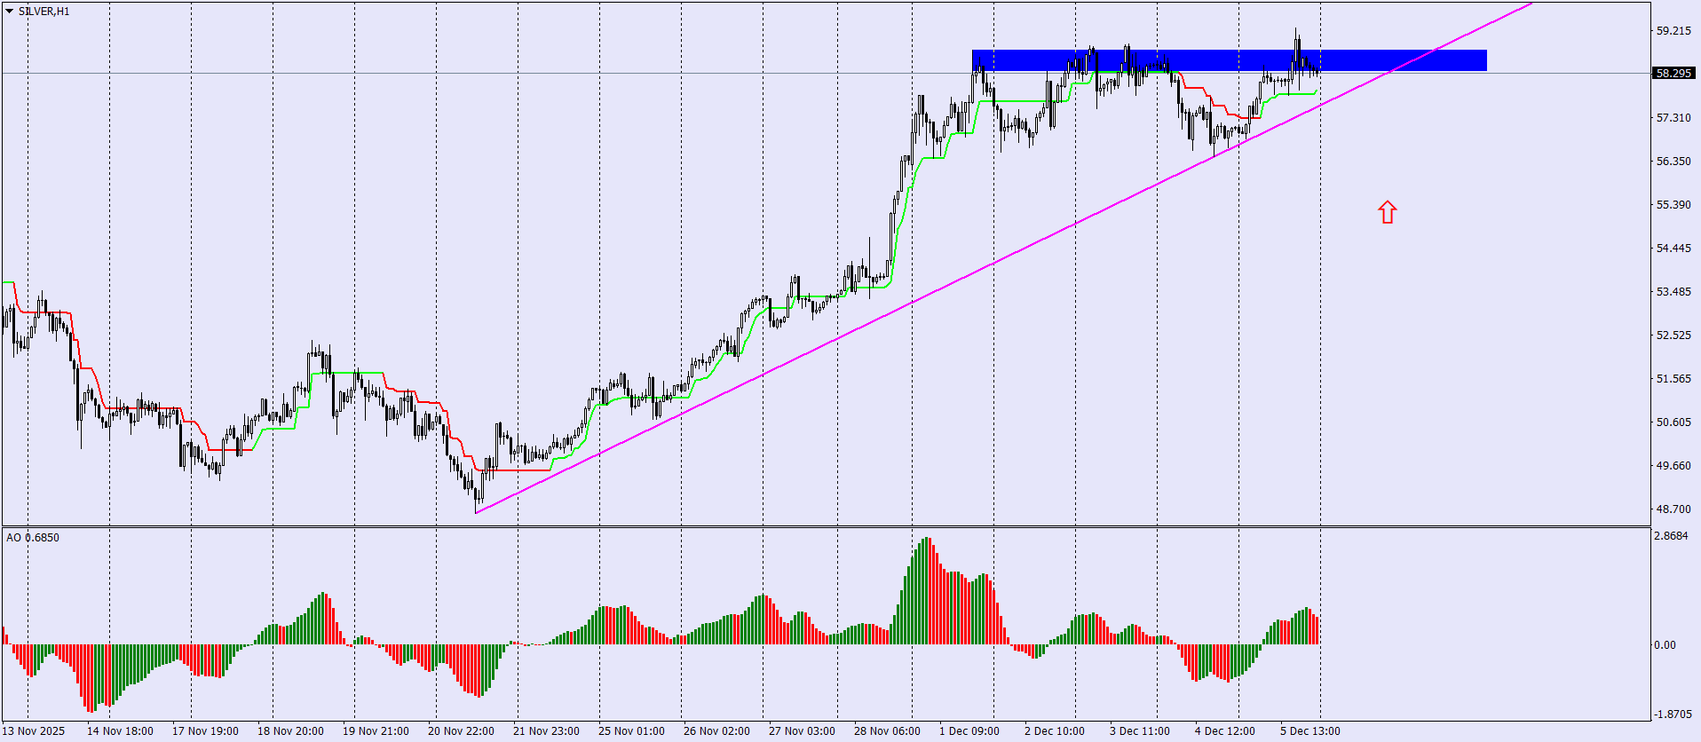Click the 19 Nov 21:00 time label
Image resolution: width=1701 pixels, height=742 pixels.
[376, 731]
